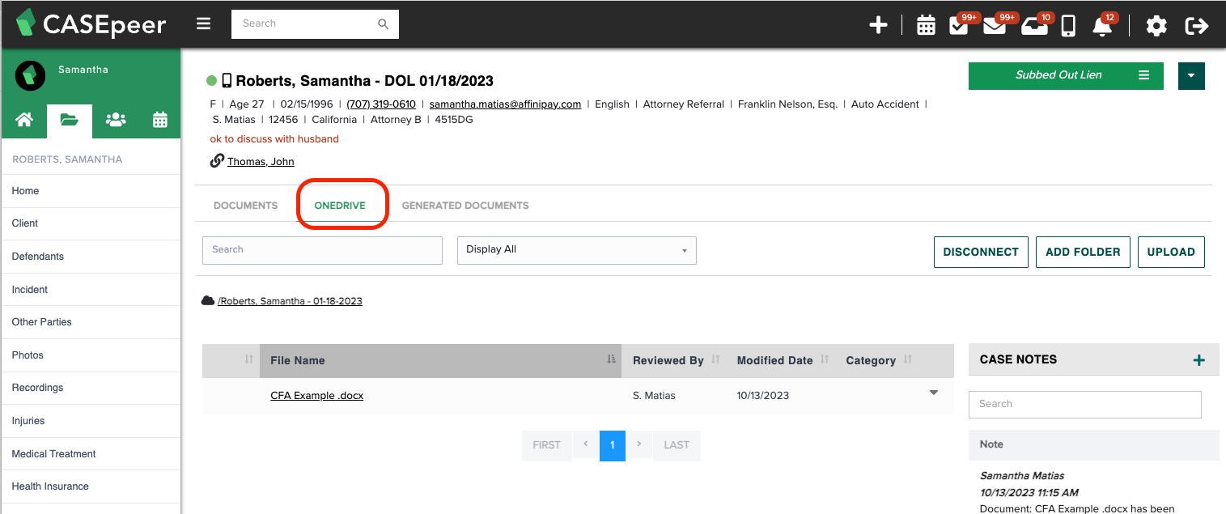Go to Last page in pagination
The height and width of the screenshot is (514, 1226).
pos(677,445)
